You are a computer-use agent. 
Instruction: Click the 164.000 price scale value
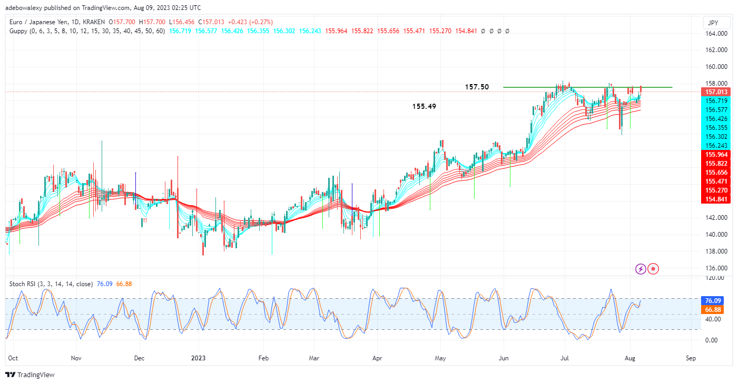click(x=716, y=34)
